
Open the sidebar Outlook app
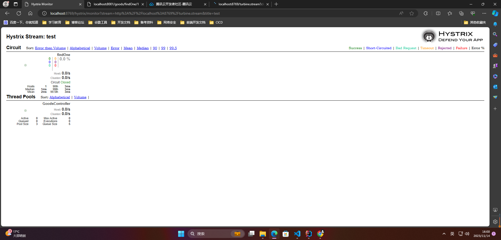coord(495,87)
